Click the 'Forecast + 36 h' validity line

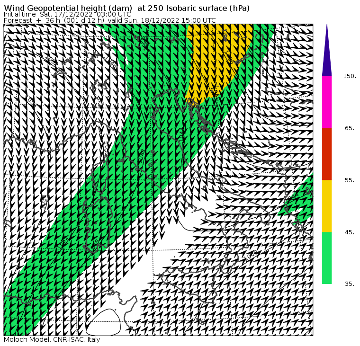click(x=110, y=20)
